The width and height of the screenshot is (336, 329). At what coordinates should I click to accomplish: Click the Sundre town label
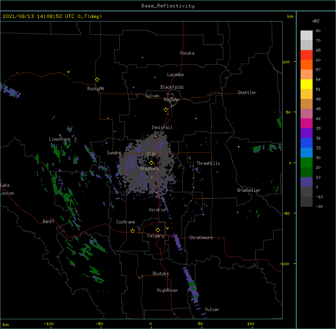pos(114,153)
